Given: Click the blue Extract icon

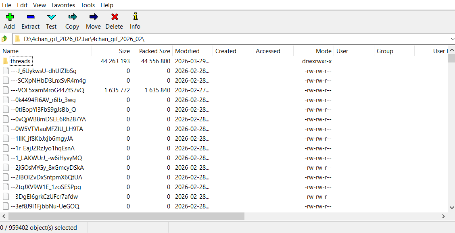Looking at the screenshot, I should (x=31, y=17).
